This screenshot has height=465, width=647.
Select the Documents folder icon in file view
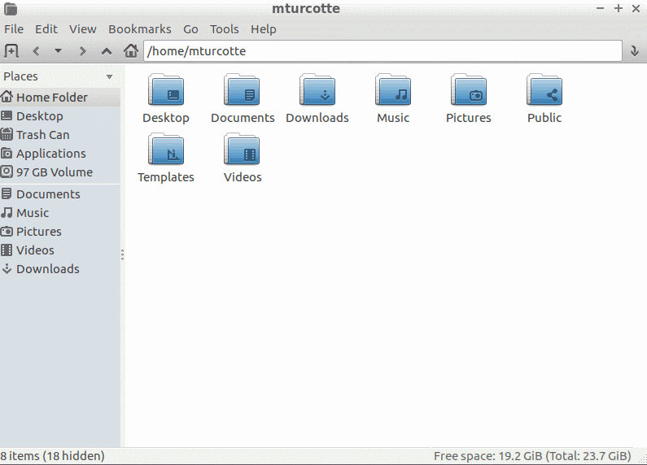tap(242, 90)
